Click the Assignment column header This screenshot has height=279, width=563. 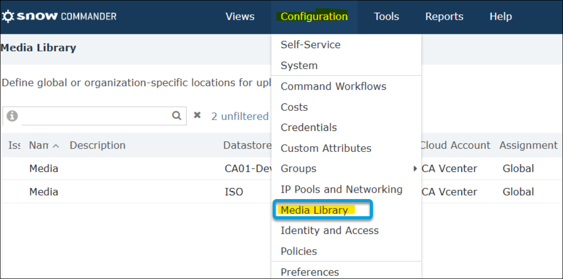(528, 145)
